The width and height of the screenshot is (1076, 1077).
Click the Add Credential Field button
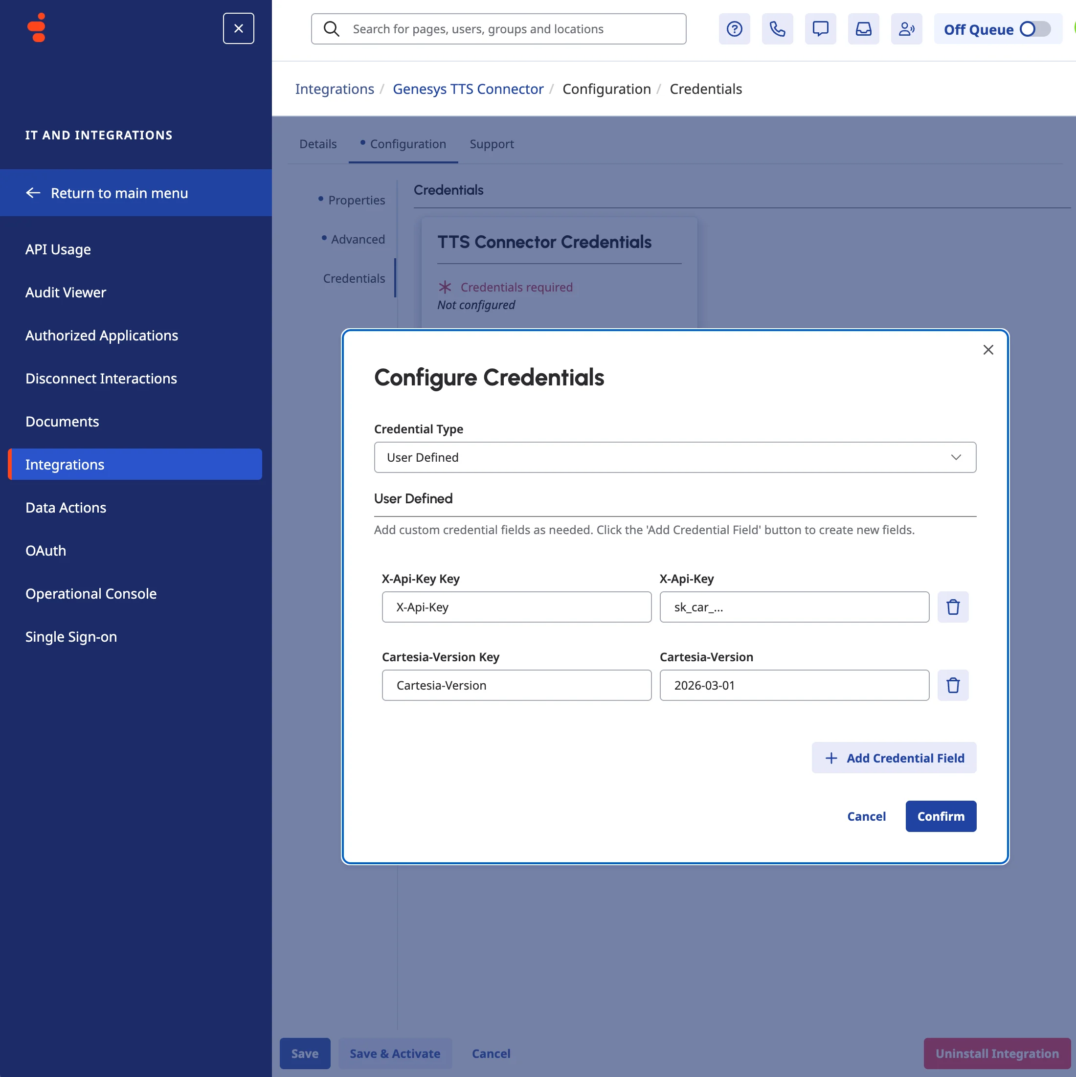pyautogui.click(x=894, y=758)
